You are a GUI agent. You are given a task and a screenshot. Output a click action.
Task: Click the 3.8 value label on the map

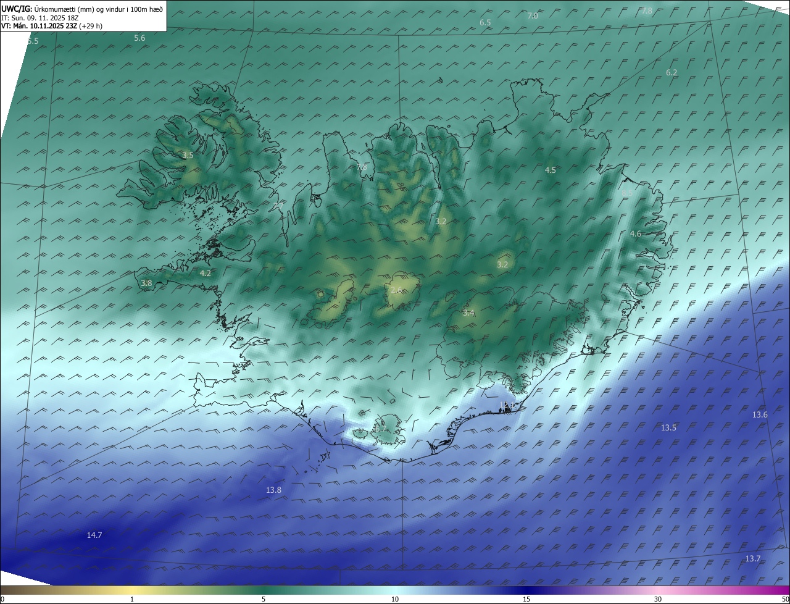click(146, 283)
